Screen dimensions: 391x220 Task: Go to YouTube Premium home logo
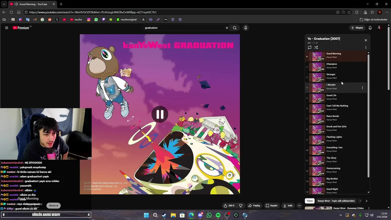pos(21,28)
